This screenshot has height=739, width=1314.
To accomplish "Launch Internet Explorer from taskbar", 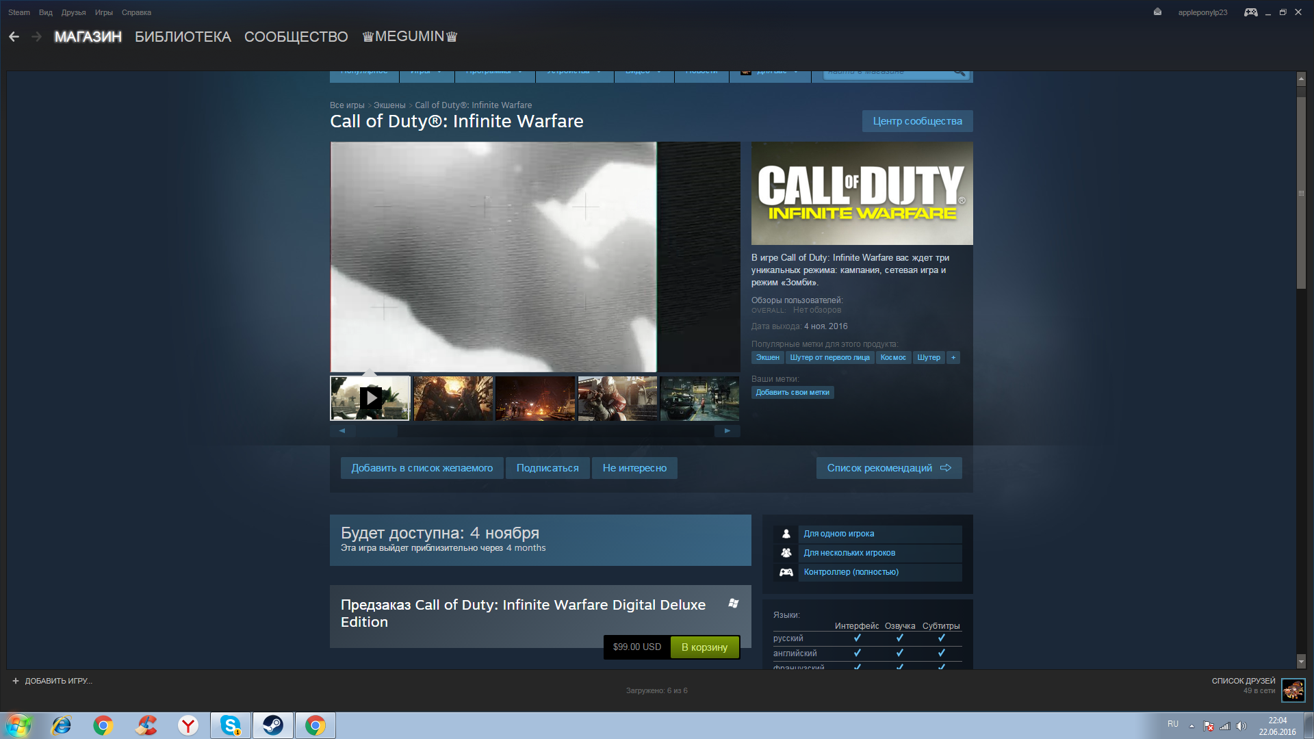I will [62, 725].
